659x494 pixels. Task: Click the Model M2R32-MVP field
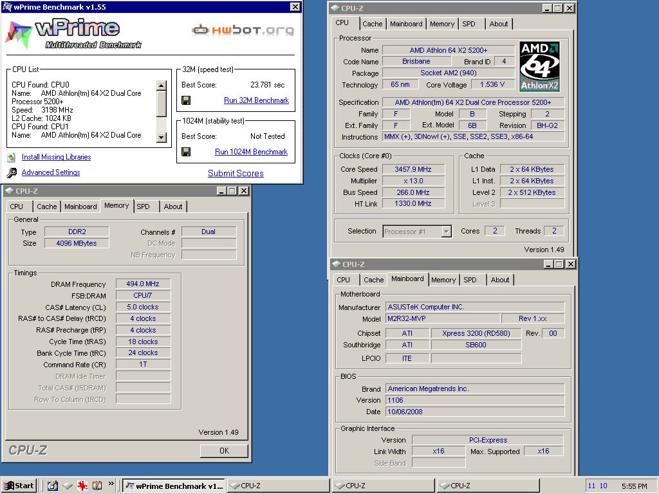443,319
